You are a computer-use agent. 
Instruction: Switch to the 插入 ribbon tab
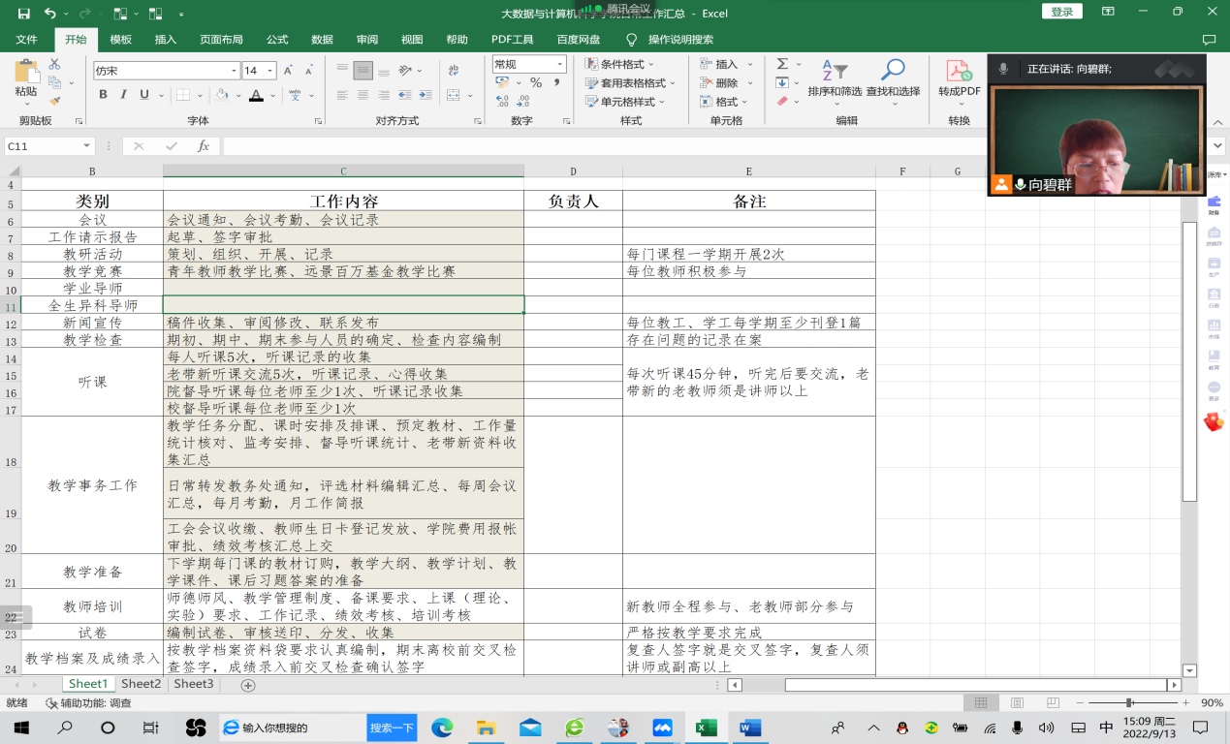point(166,40)
